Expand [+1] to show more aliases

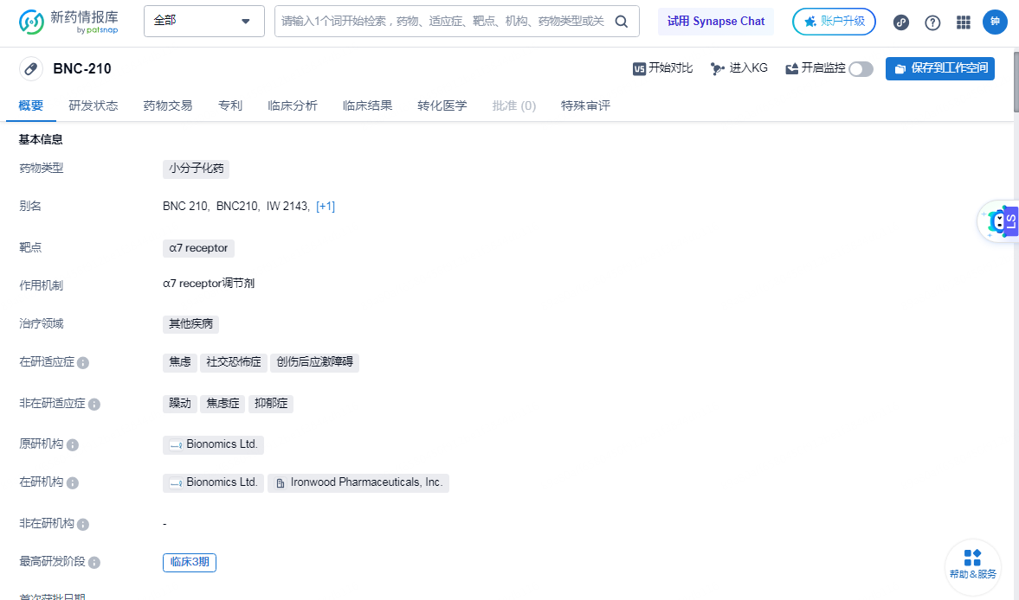326,206
